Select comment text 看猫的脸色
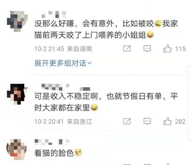Screen dimensions: 192x165 54,153
